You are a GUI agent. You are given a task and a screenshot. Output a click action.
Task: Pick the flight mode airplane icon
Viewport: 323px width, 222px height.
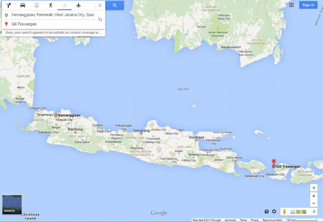coord(78,5)
